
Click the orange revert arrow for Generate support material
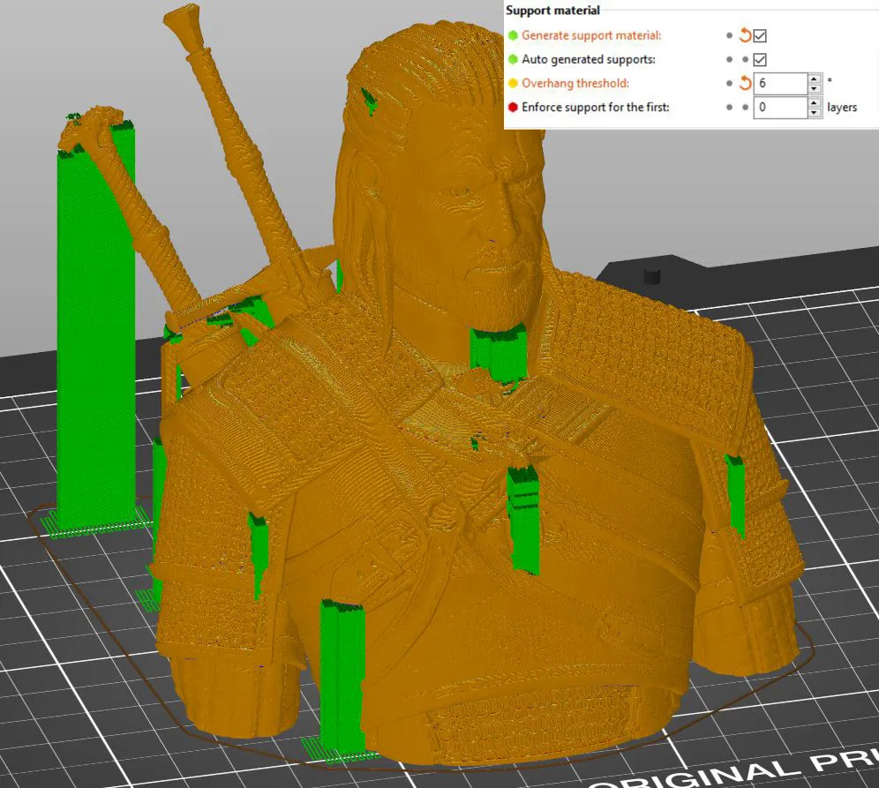[747, 35]
